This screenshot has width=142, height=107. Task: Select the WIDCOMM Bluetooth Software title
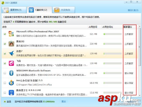[x=33, y=71]
